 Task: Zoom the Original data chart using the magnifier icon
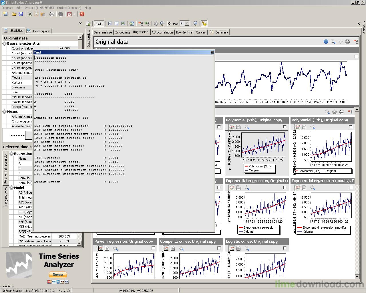point(333,41)
